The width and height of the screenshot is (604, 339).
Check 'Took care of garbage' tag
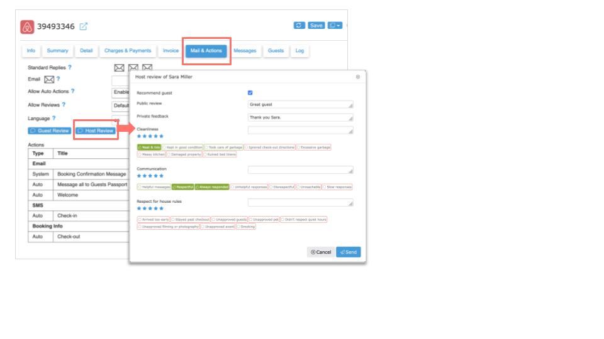pyautogui.click(x=223, y=147)
